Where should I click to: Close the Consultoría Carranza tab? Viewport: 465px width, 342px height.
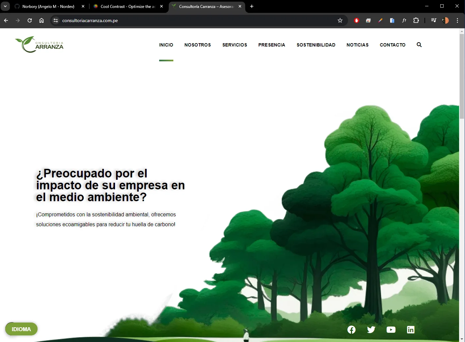[x=240, y=6]
